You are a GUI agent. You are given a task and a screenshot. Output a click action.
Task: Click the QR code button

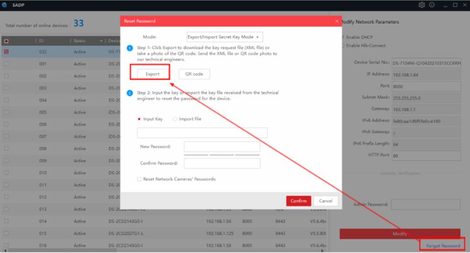click(x=194, y=74)
